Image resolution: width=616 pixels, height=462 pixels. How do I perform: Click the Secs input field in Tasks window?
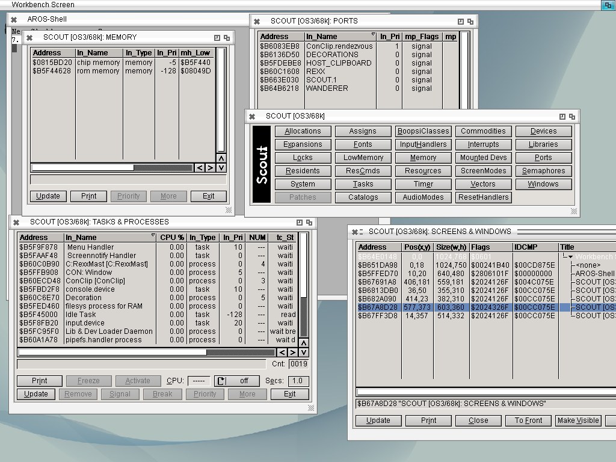297,381
